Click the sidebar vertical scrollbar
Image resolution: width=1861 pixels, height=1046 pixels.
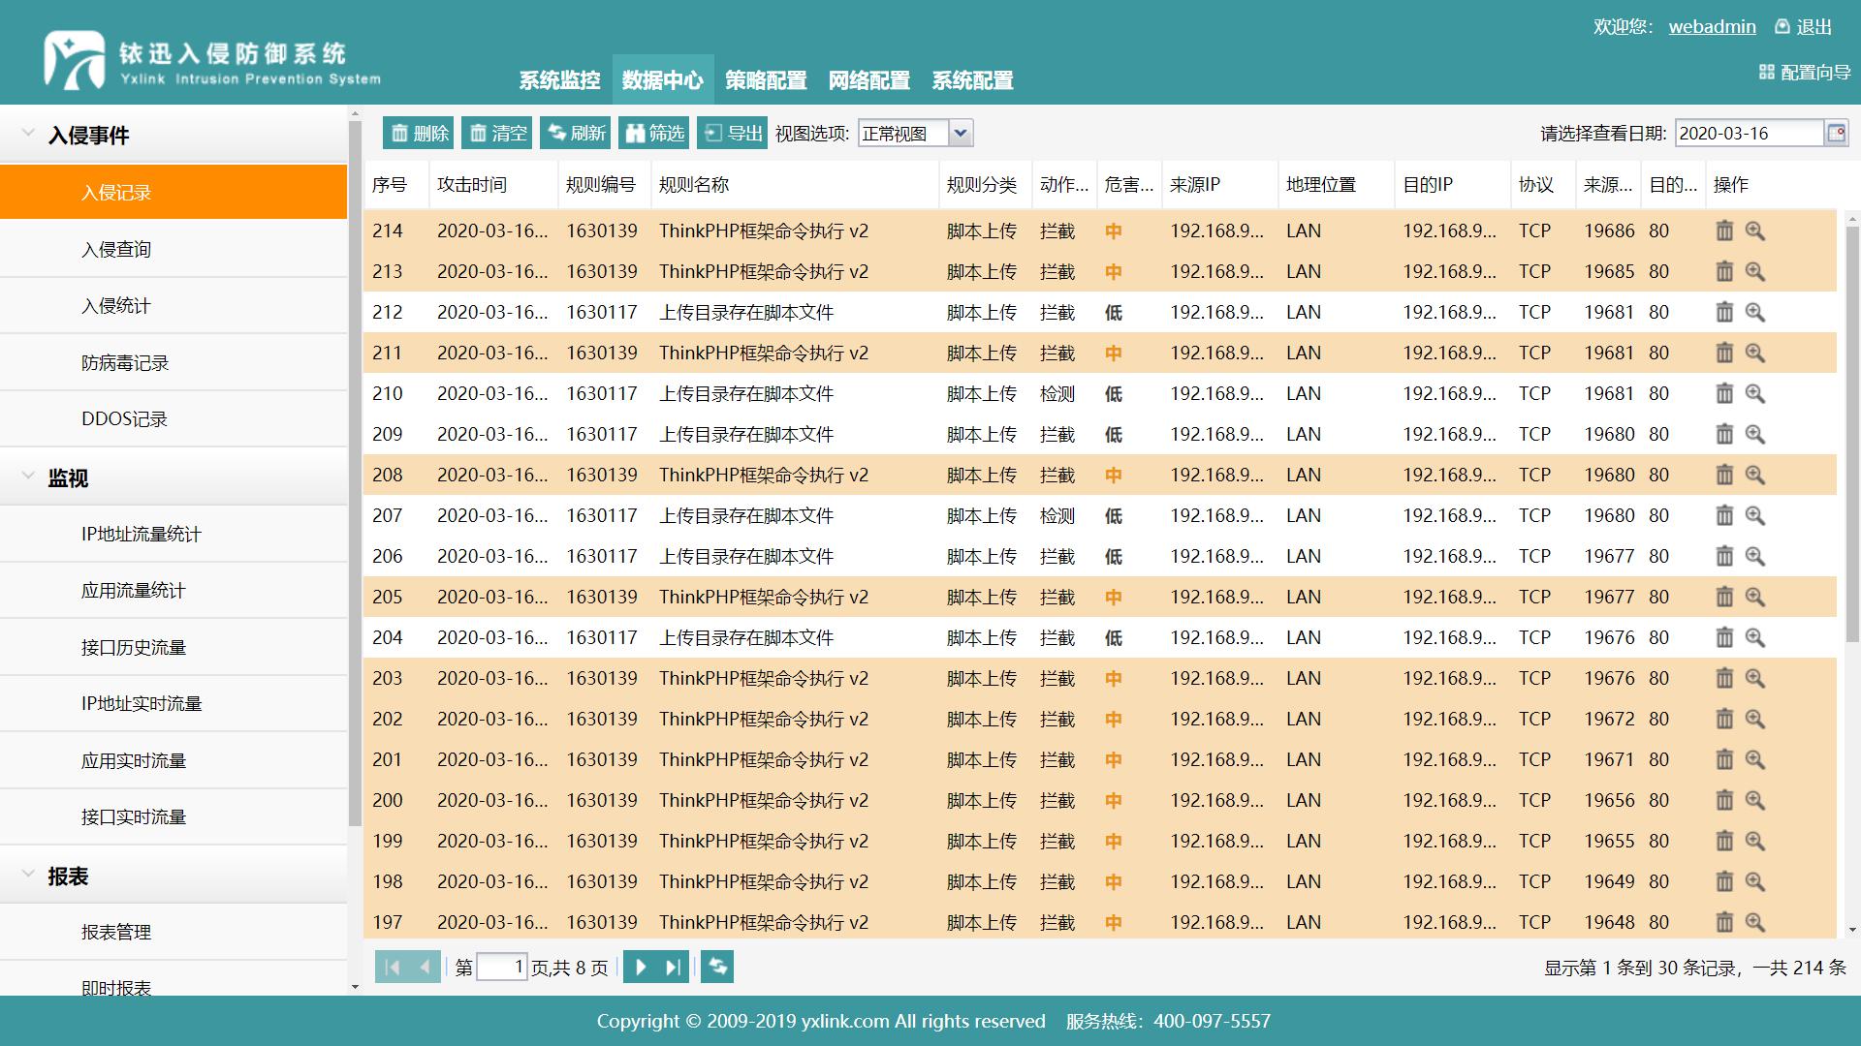pos(355,475)
